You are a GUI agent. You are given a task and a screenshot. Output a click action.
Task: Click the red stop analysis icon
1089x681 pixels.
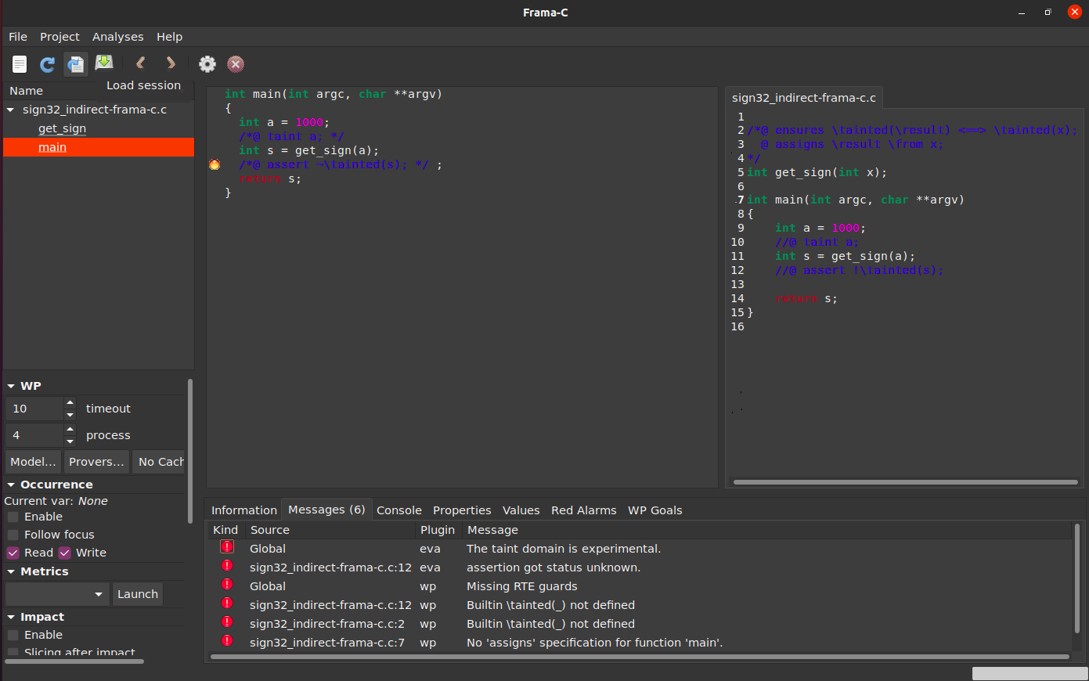click(x=236, y=64)
